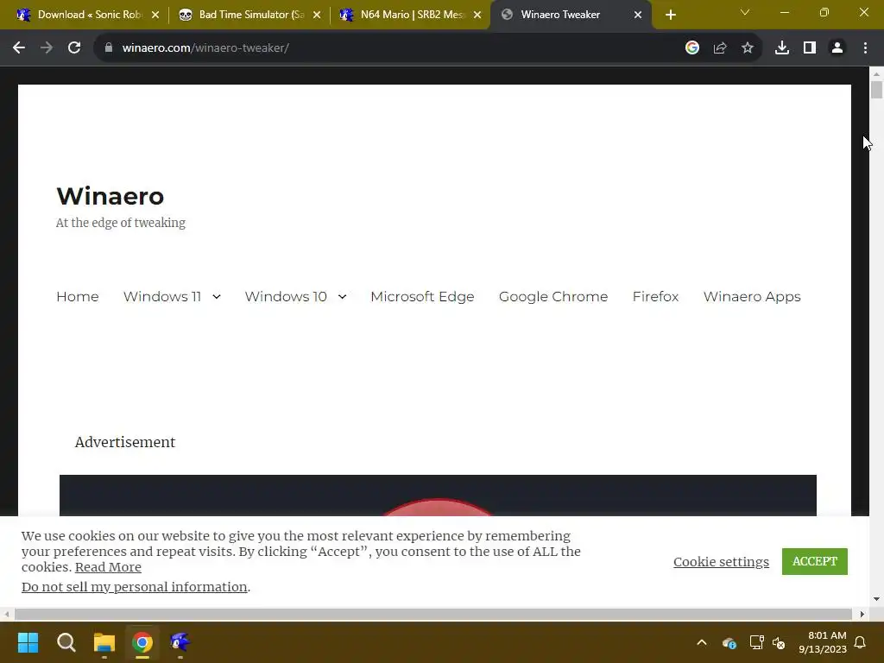Open the Chrome profile icon
884x663 pixels.
coord(837,48)
